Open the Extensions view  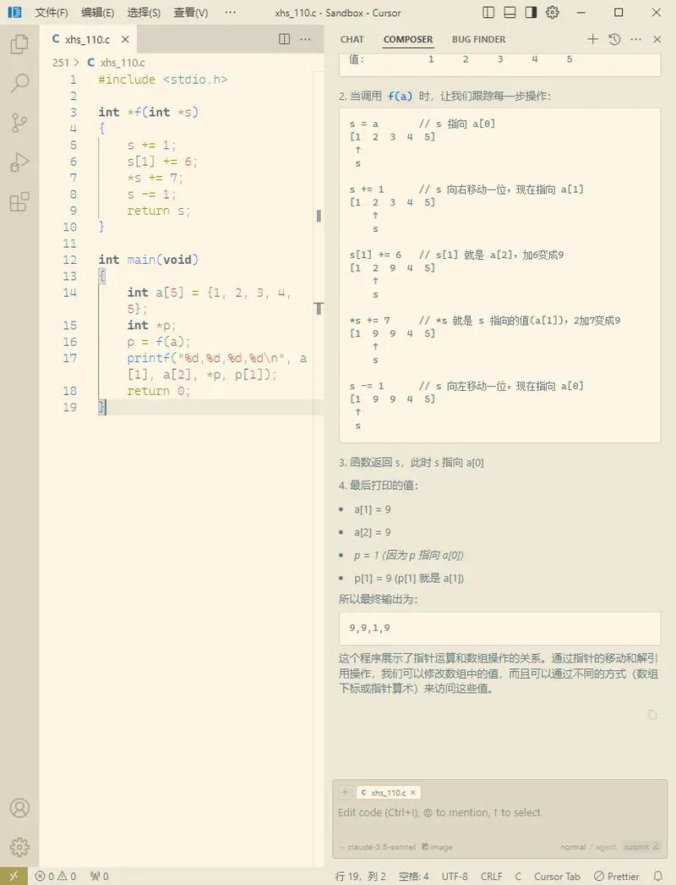coord(19,201)
